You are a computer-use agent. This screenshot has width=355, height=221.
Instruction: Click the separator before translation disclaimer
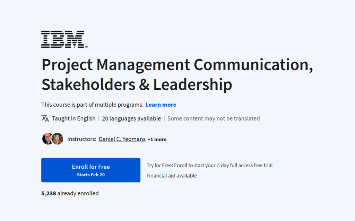pyautogui.click(x=164, y=118)
